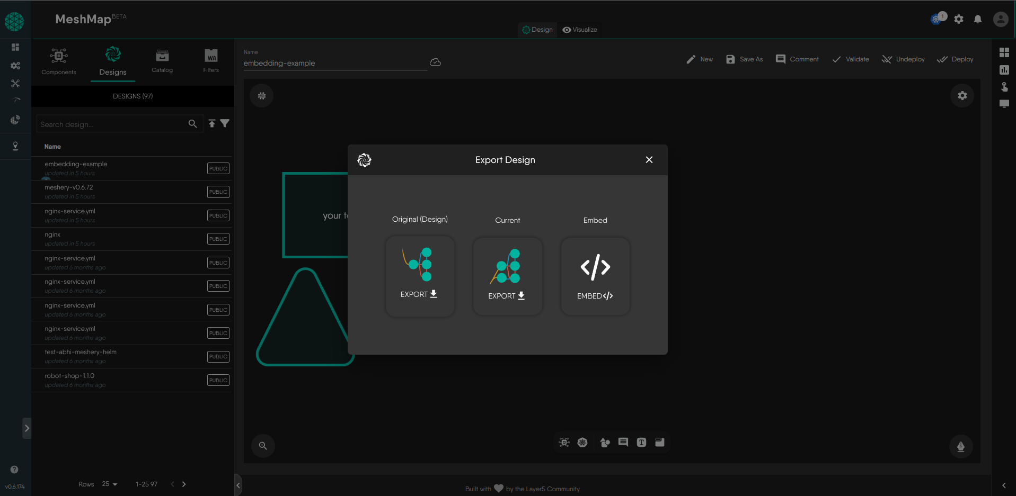Image resolution: width=1016 pixels, height=496 pixels.
Task: Click the Deploy design button
Action: coord(955,59)
